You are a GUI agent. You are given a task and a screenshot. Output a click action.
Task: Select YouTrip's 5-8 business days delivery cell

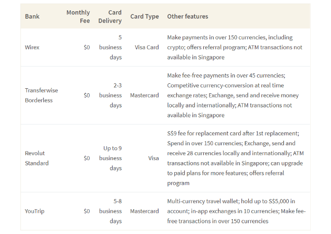[110, 211]
